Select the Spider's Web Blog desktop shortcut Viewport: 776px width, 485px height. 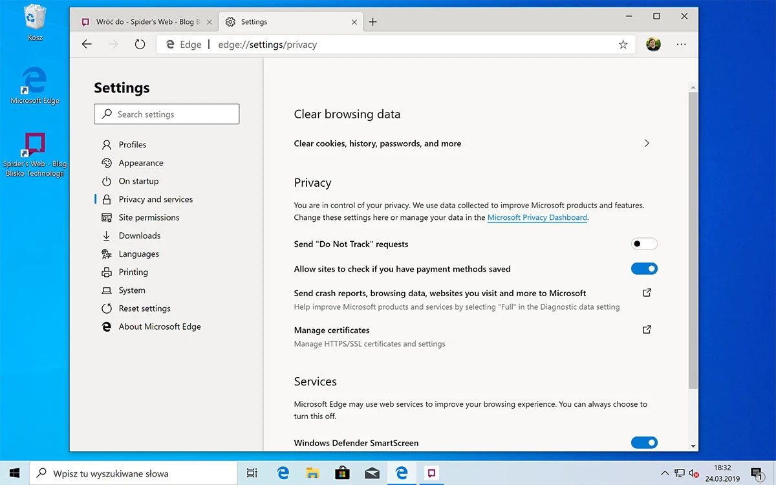tap(35, 155)
